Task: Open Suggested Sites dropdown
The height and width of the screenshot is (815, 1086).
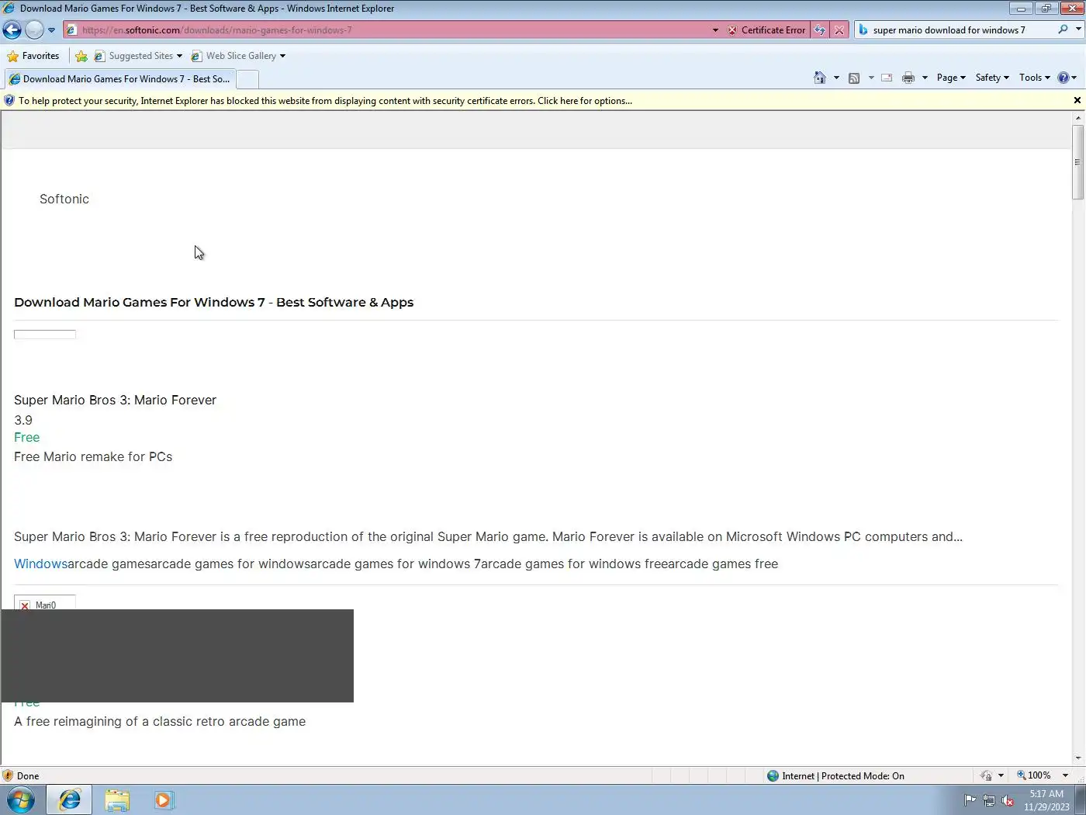Action: (138, 56)
